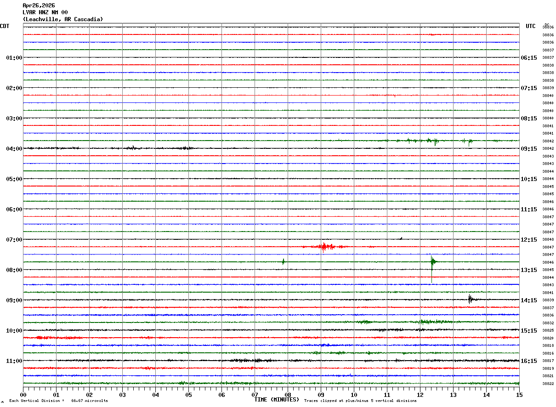Select the 08:00 CDT time label
Screen dimensions: 556x407
(x=14, y=270)
